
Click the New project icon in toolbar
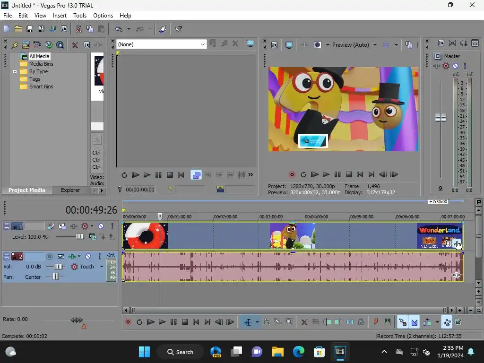pyautogui.click(x=7, y=29)
